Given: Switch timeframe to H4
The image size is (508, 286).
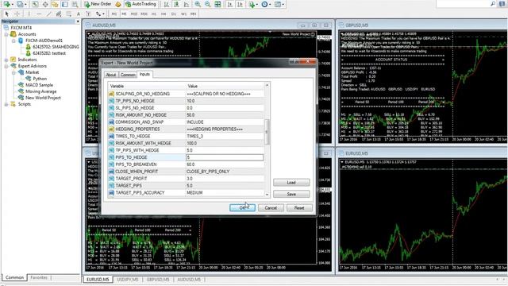Looking at the screenshot, I should tap(164, 14).
